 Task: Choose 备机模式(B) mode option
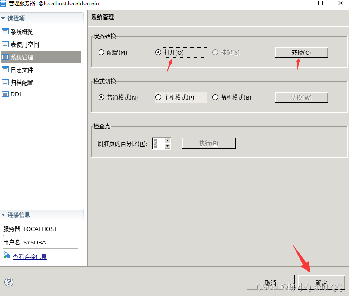215,97
